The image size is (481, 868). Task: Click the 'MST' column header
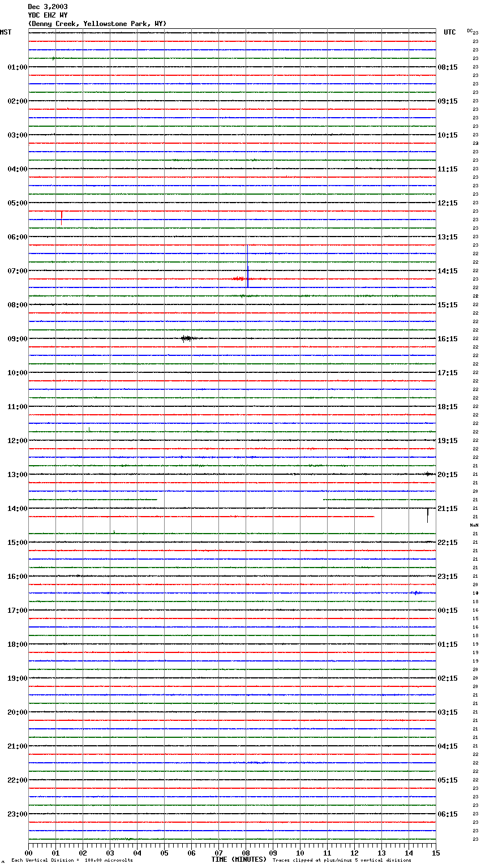point(6,32)
